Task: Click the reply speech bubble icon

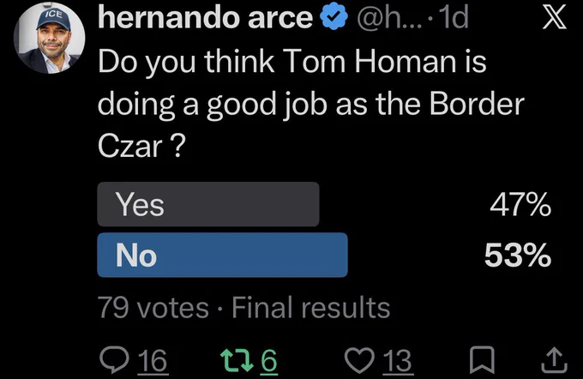Action: coord(115,359)
